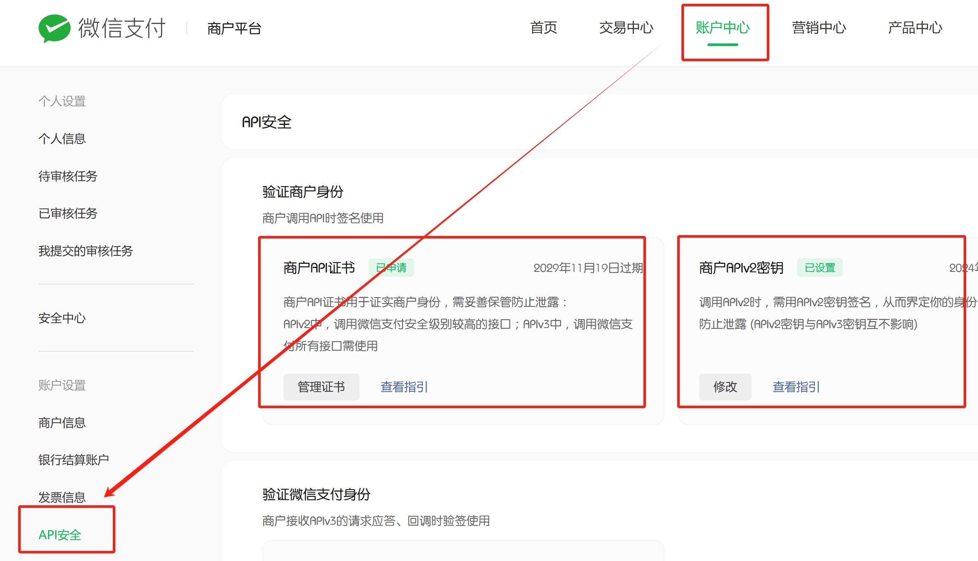Screen dimensions: 978x561
Task: Select 已审核任务 in sidebar
Action: click(x=68, y=213)
